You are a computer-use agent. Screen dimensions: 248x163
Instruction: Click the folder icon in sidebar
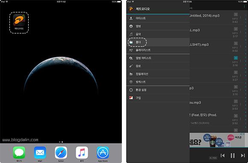click(131, 42)
